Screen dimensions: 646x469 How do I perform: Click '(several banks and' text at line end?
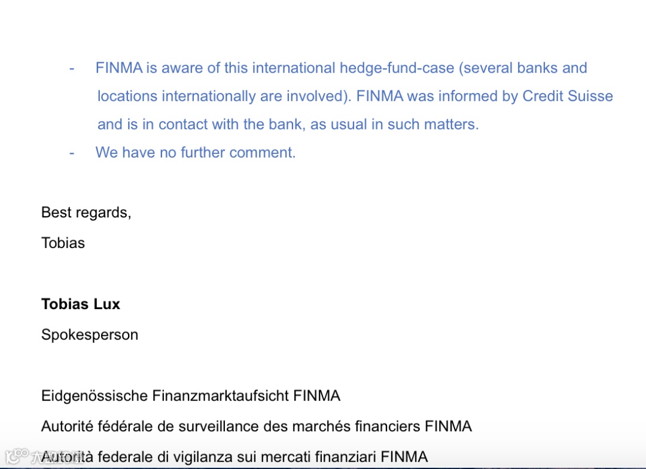[523, 68]
